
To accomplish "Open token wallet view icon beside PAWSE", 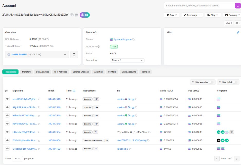I will tap(74, 55).
